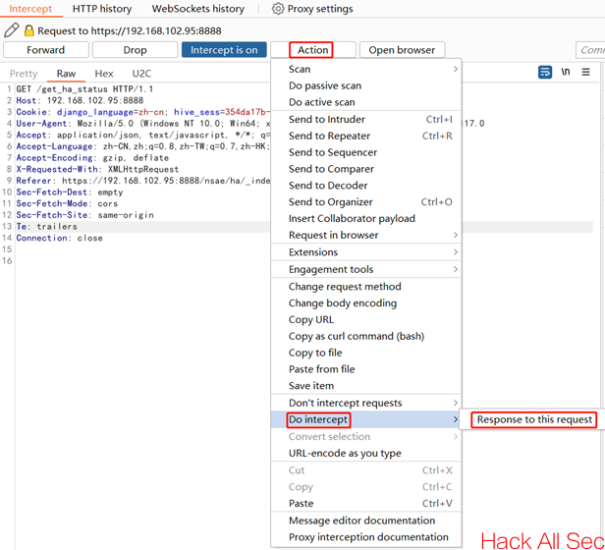The image size is (605, 550).
Task: Switch to WebSockets history tab
Action: coord(198,9)
